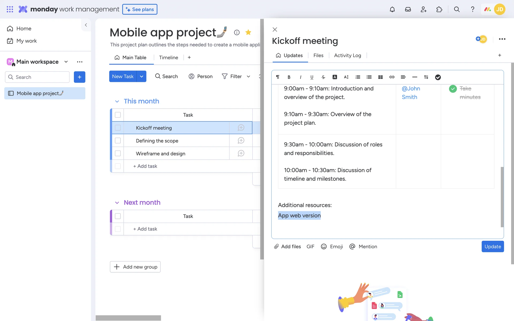Image resolution: width=514 pixels, height=321 pixels.
Task: Apply strikethrough formatting in editor
Action: tap(323, 77)
